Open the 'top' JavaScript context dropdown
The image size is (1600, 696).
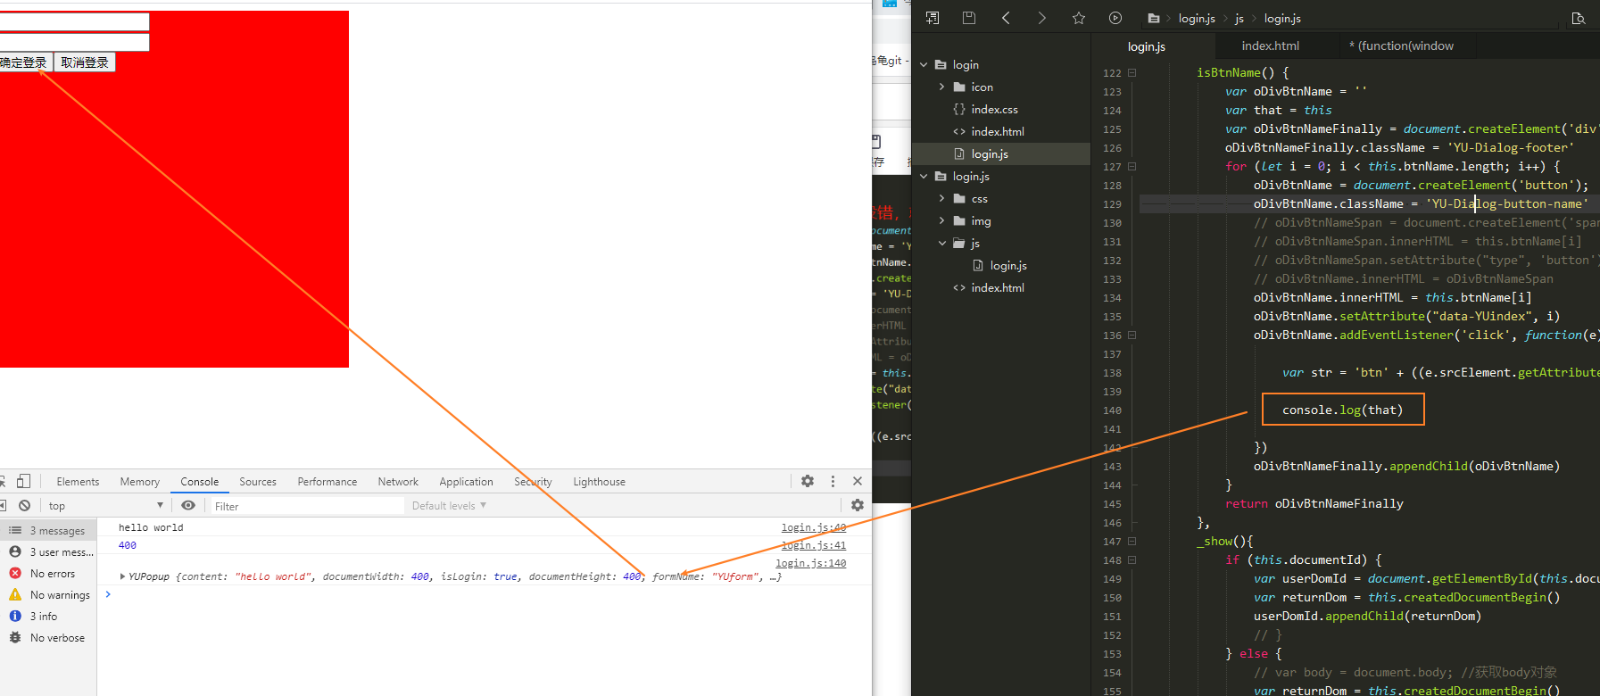(x=105, y=505)
